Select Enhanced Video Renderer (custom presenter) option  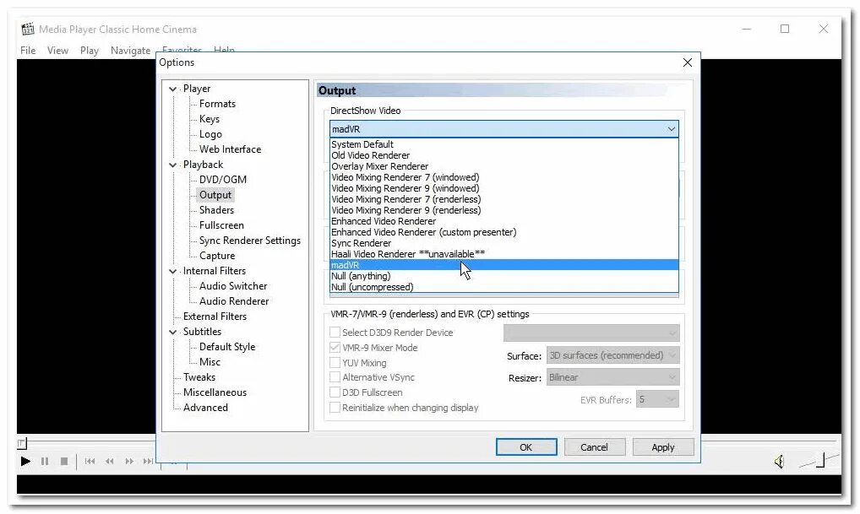(504, 232)
